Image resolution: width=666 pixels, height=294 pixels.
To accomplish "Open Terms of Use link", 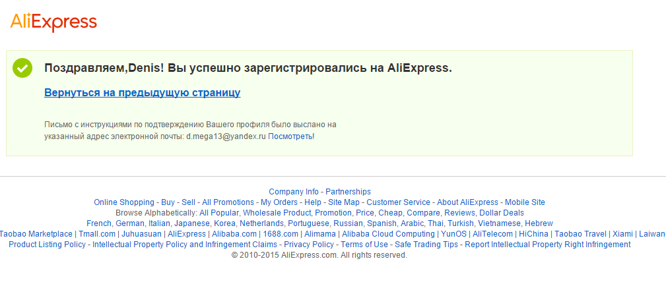I will coord(364,245).
